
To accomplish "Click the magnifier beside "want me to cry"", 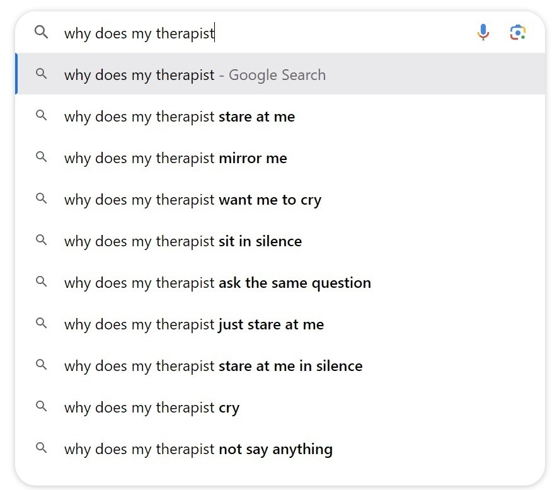I will point(41,199).
